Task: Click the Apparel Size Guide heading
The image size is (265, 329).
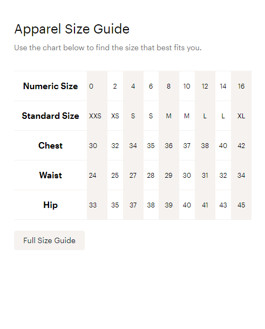Action: coord(72,29)
